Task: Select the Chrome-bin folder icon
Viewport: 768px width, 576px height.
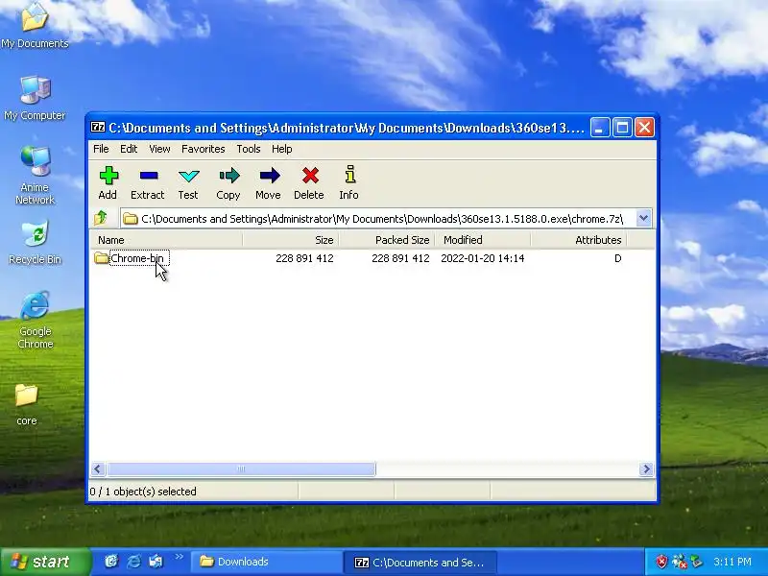Action: (x=101, y=257)
